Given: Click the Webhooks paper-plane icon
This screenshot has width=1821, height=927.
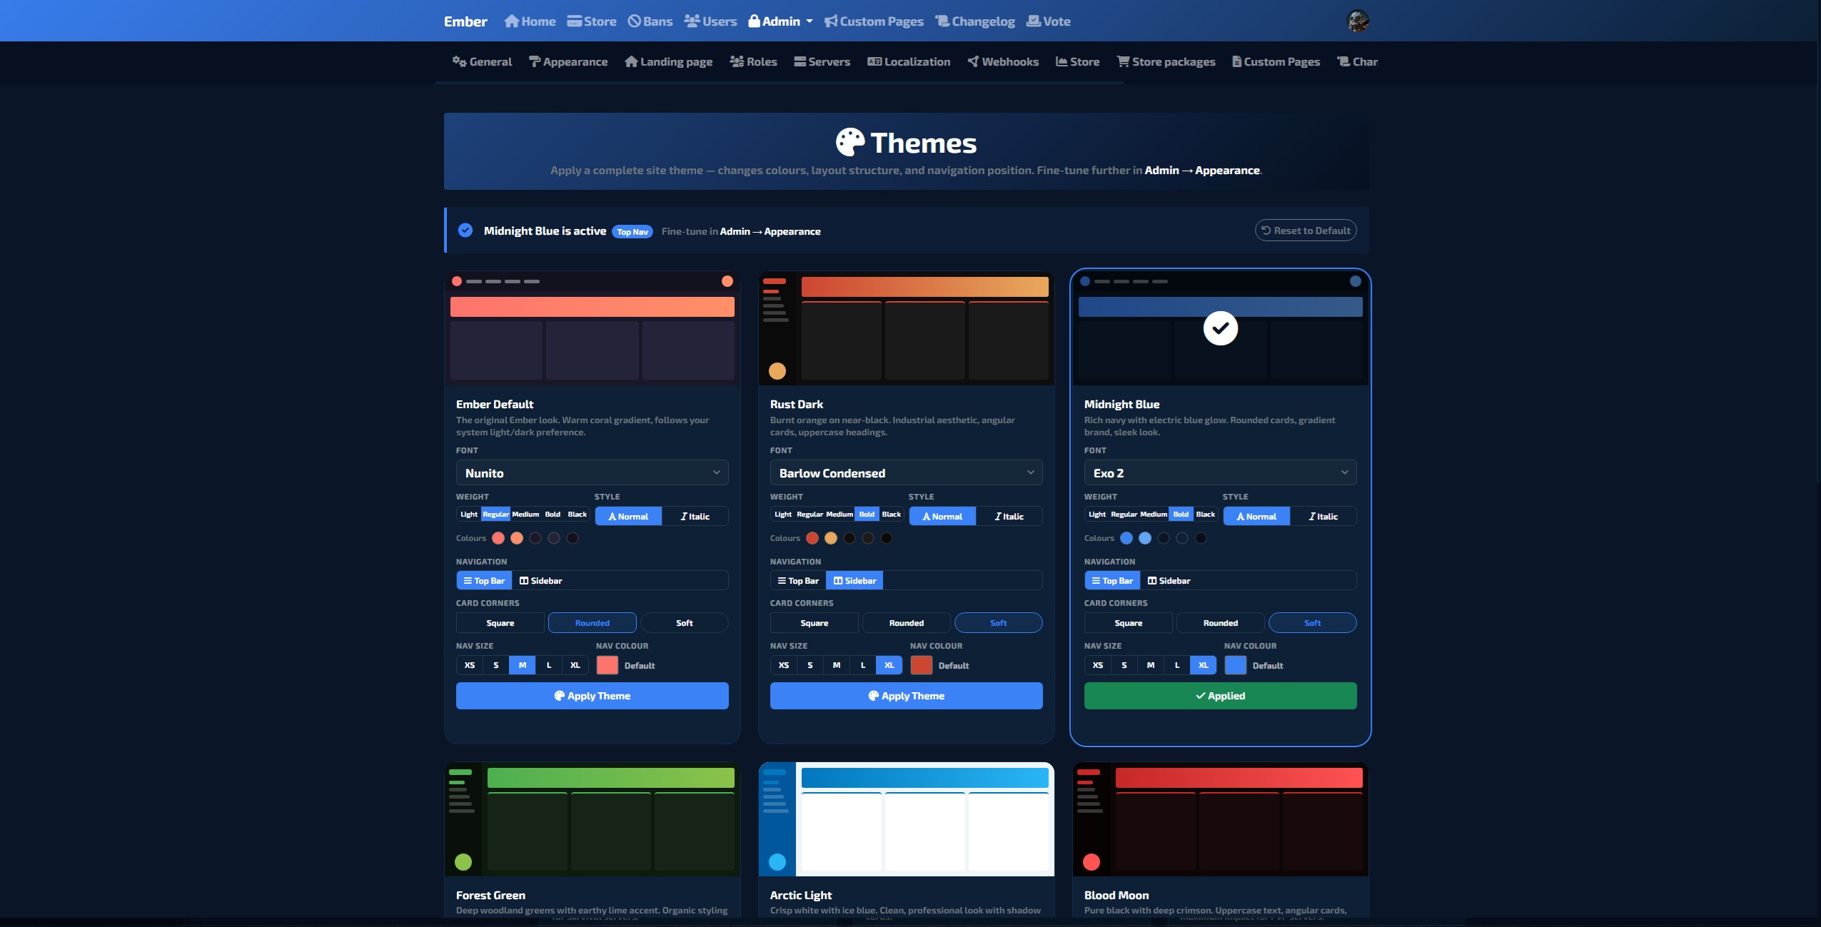Looking at the screenshot, I should (x=973, y=62).
